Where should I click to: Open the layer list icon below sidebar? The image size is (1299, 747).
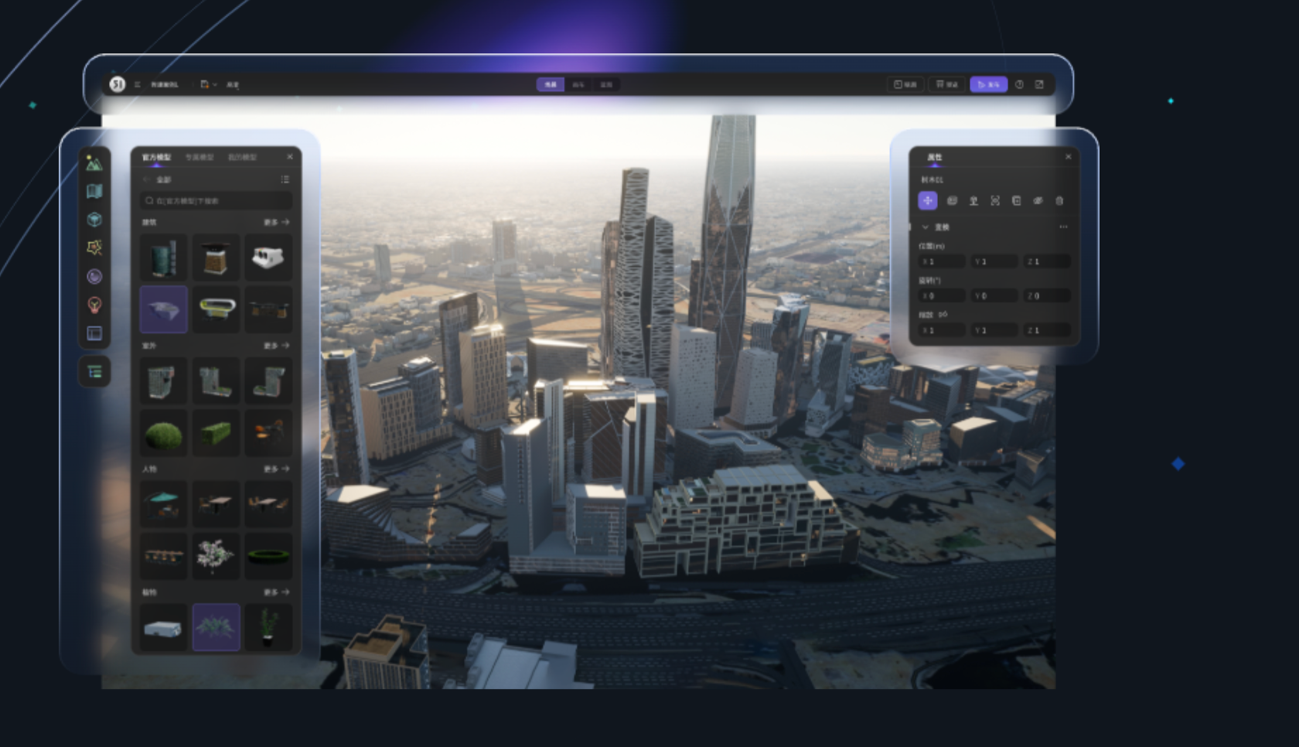pos(94,372)
